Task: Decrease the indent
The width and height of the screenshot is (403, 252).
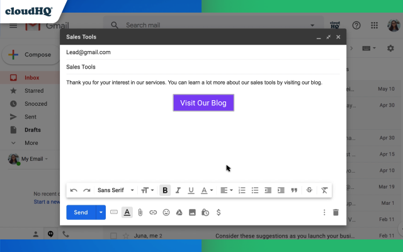Action: (x=268, y=190)
